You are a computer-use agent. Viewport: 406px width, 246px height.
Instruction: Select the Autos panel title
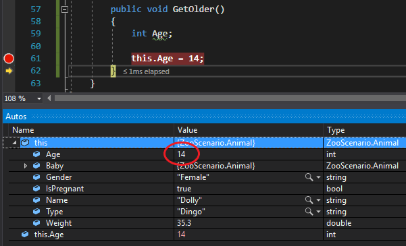click(x=16, y=117)
